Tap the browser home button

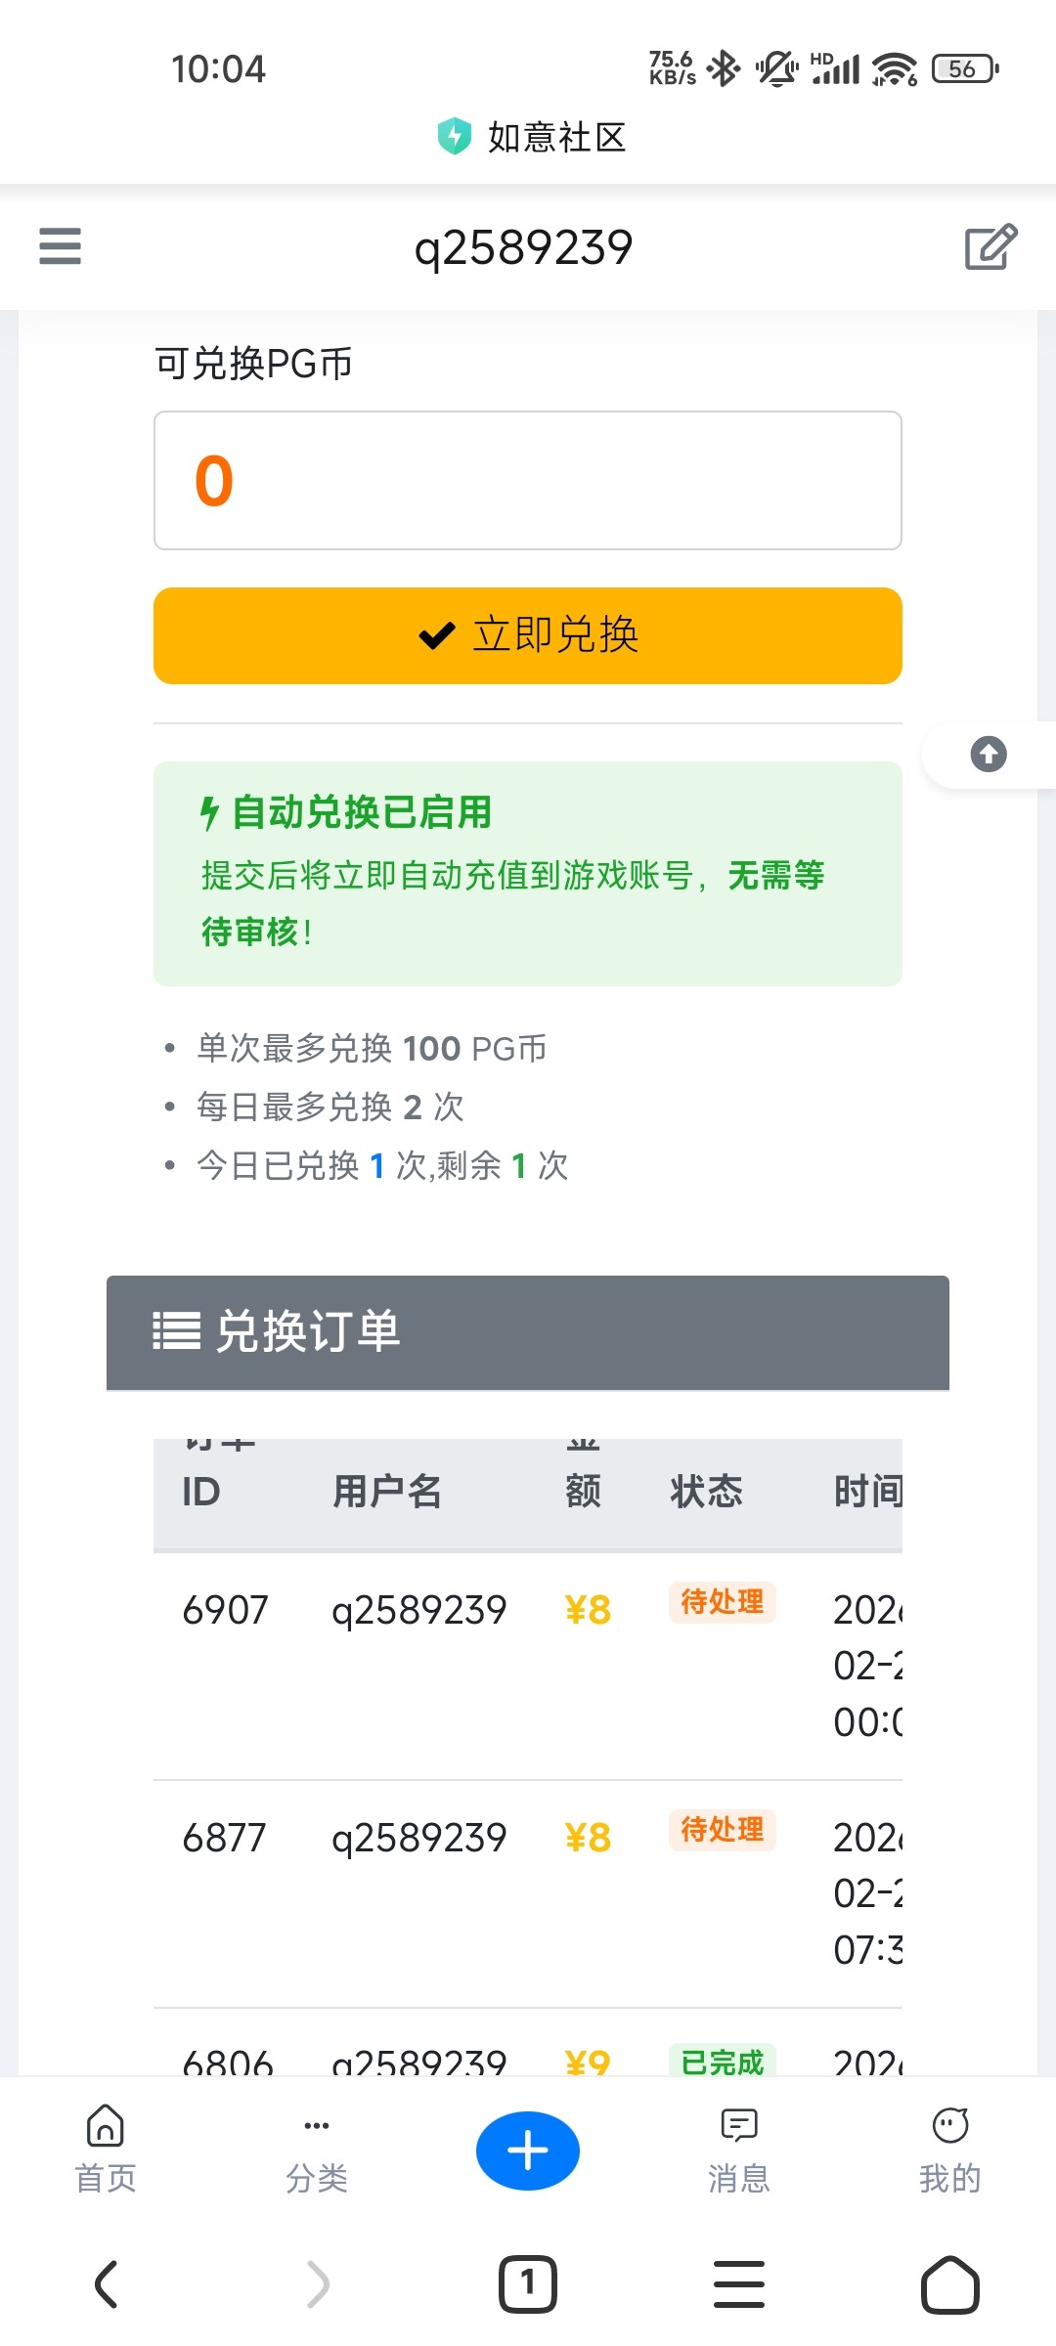pyautogui.click(x=949, y=2284)
